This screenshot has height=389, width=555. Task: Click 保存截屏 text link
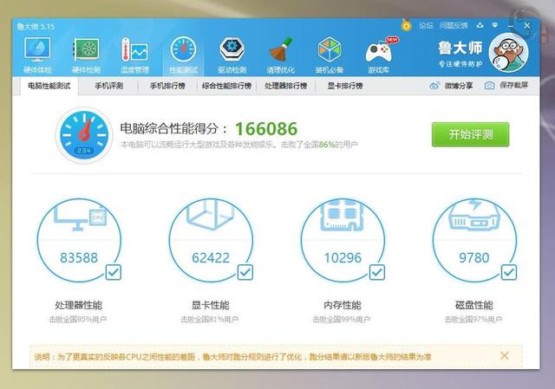513,86
